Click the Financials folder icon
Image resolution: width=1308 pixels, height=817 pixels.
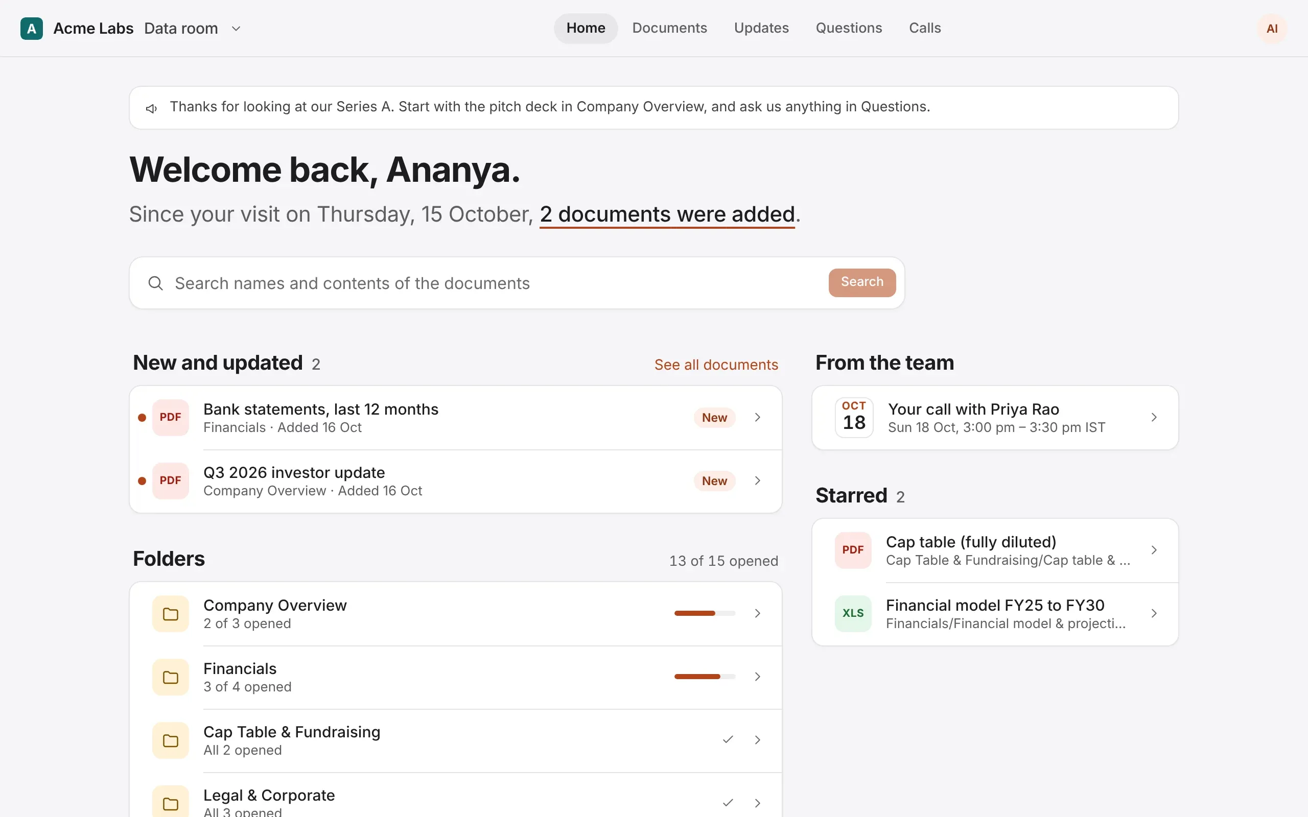point(170,677)
